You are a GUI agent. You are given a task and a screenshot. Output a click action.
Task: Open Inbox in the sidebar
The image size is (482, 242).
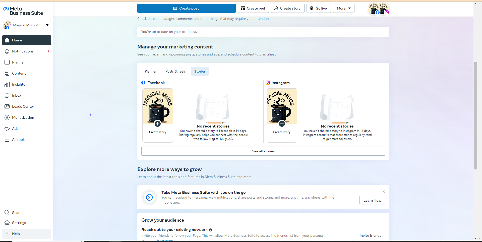tap(27, 95)
